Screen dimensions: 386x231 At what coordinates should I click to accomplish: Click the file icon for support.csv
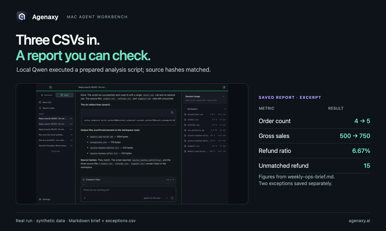185,146
